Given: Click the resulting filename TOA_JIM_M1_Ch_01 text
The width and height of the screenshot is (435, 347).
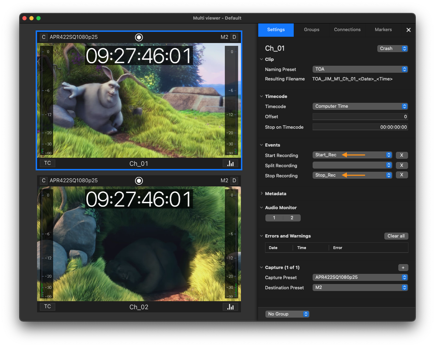Looking at the screenshot, I should 352,79.
